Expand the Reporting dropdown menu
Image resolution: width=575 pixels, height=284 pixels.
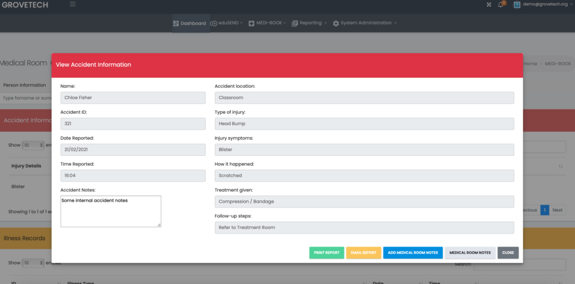[309, 23]
